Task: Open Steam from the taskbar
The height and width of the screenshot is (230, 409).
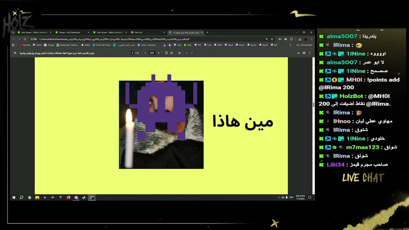Action: (84, 198)
